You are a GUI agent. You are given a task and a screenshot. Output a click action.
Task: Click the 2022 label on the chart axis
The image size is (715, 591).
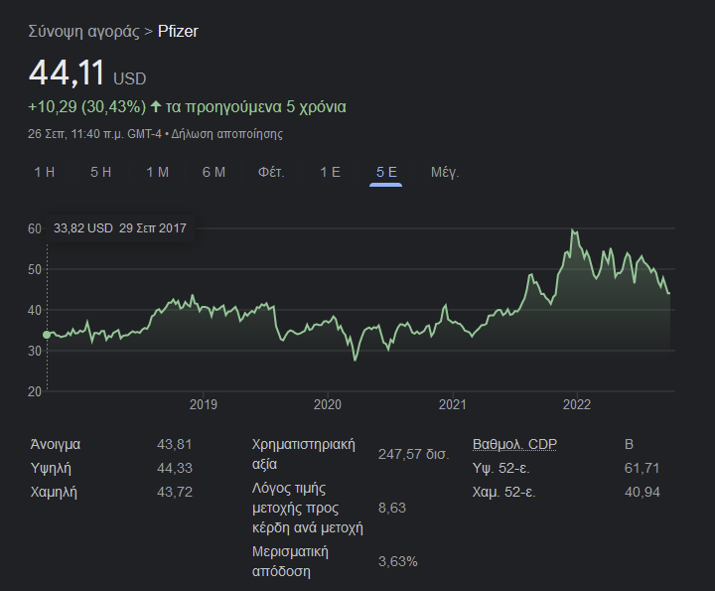click(x=577, y=404)
